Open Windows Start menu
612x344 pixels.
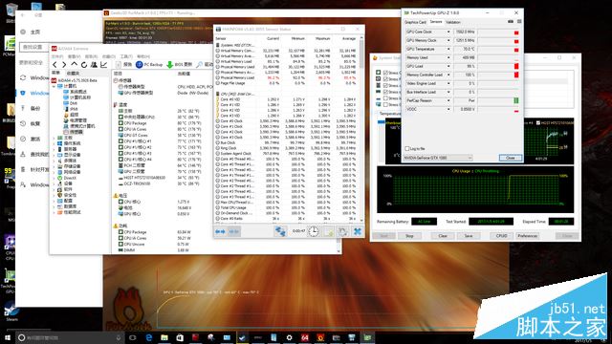click(x=8, y=337)
